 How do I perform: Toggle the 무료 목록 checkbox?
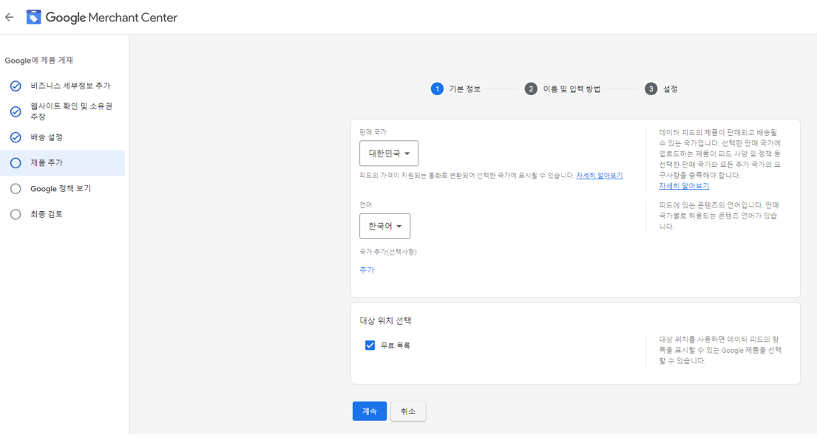tap(370, 345)
